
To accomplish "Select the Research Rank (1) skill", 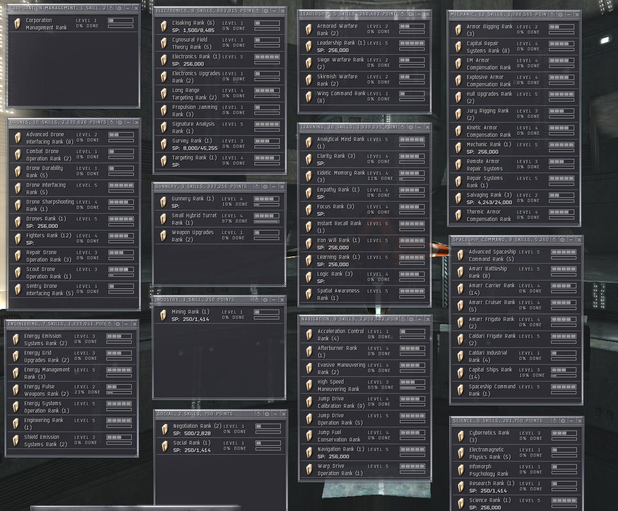I will tap(517, 487).
